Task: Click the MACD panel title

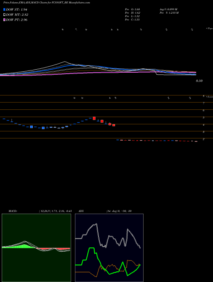Action: pos(12,211)
